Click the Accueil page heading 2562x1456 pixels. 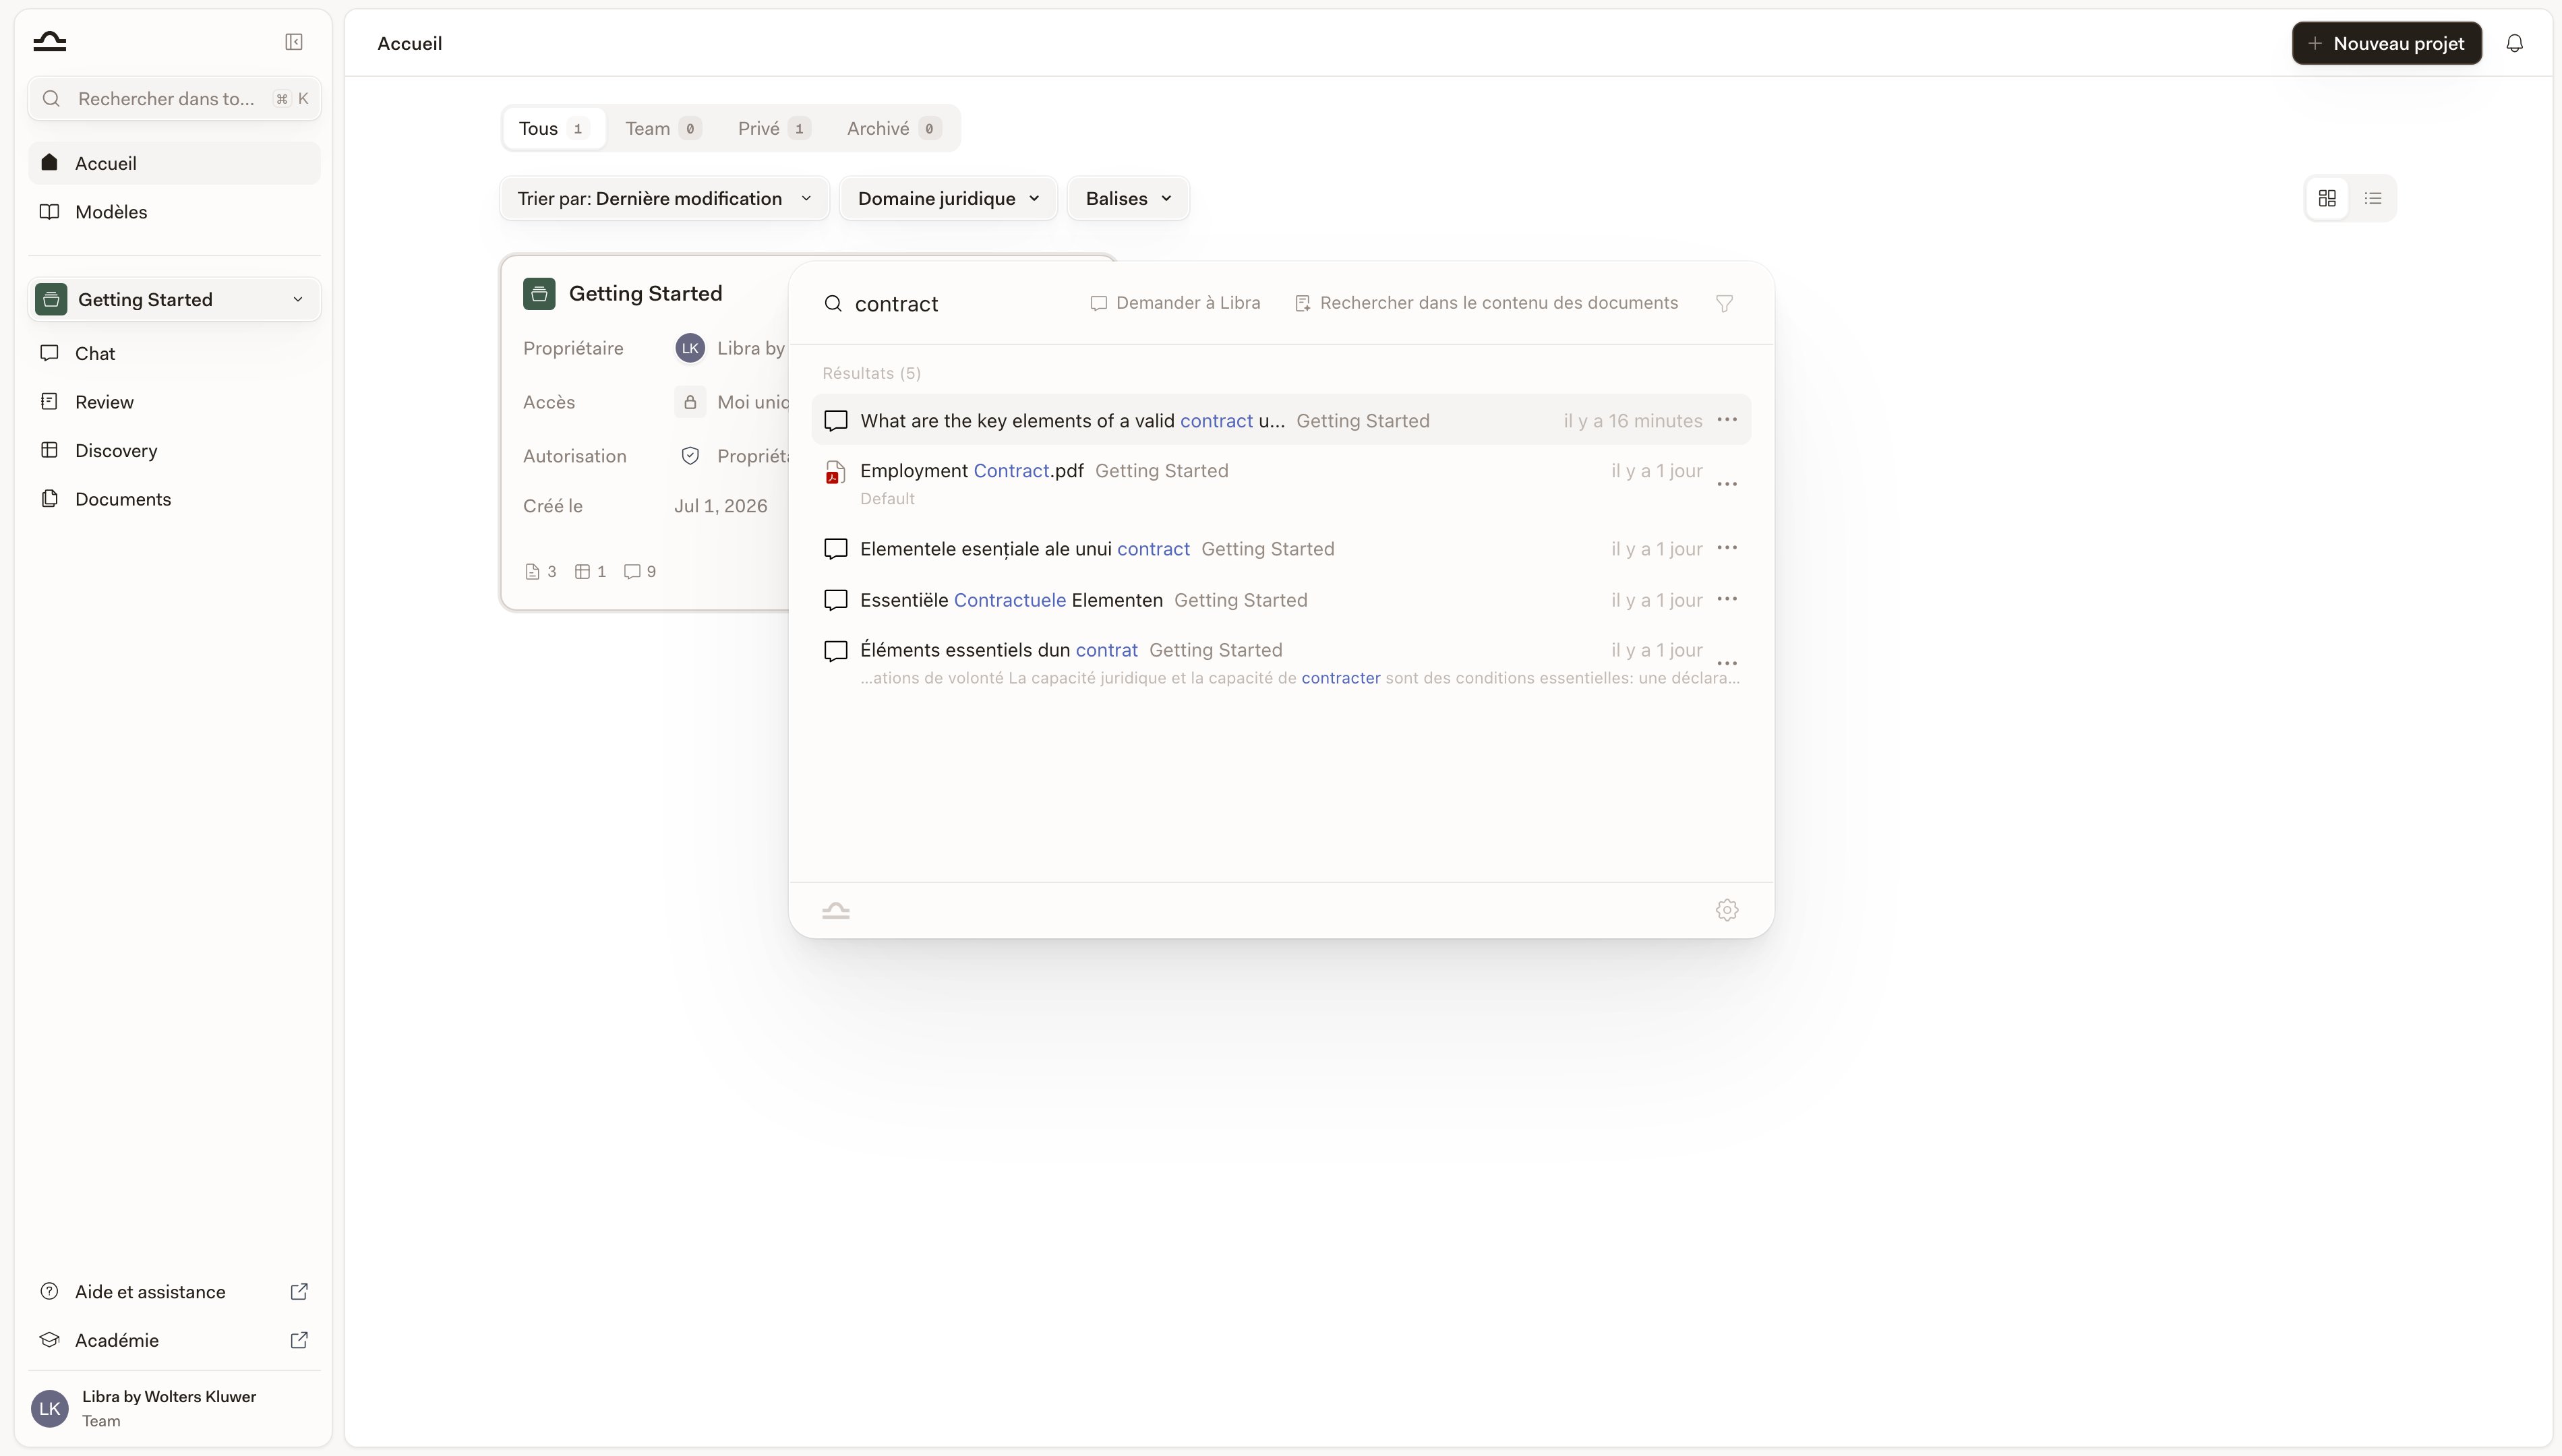coord(409,43)
